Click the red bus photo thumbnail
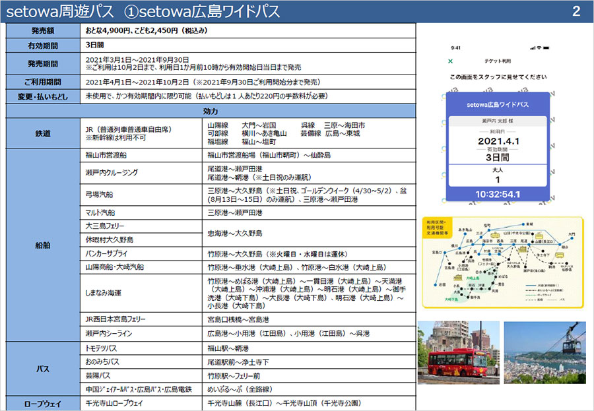The image size is (594, 411). (459, 353)
